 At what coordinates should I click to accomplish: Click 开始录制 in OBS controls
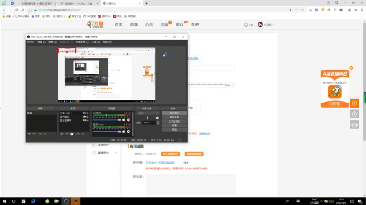tap(174, 117)
